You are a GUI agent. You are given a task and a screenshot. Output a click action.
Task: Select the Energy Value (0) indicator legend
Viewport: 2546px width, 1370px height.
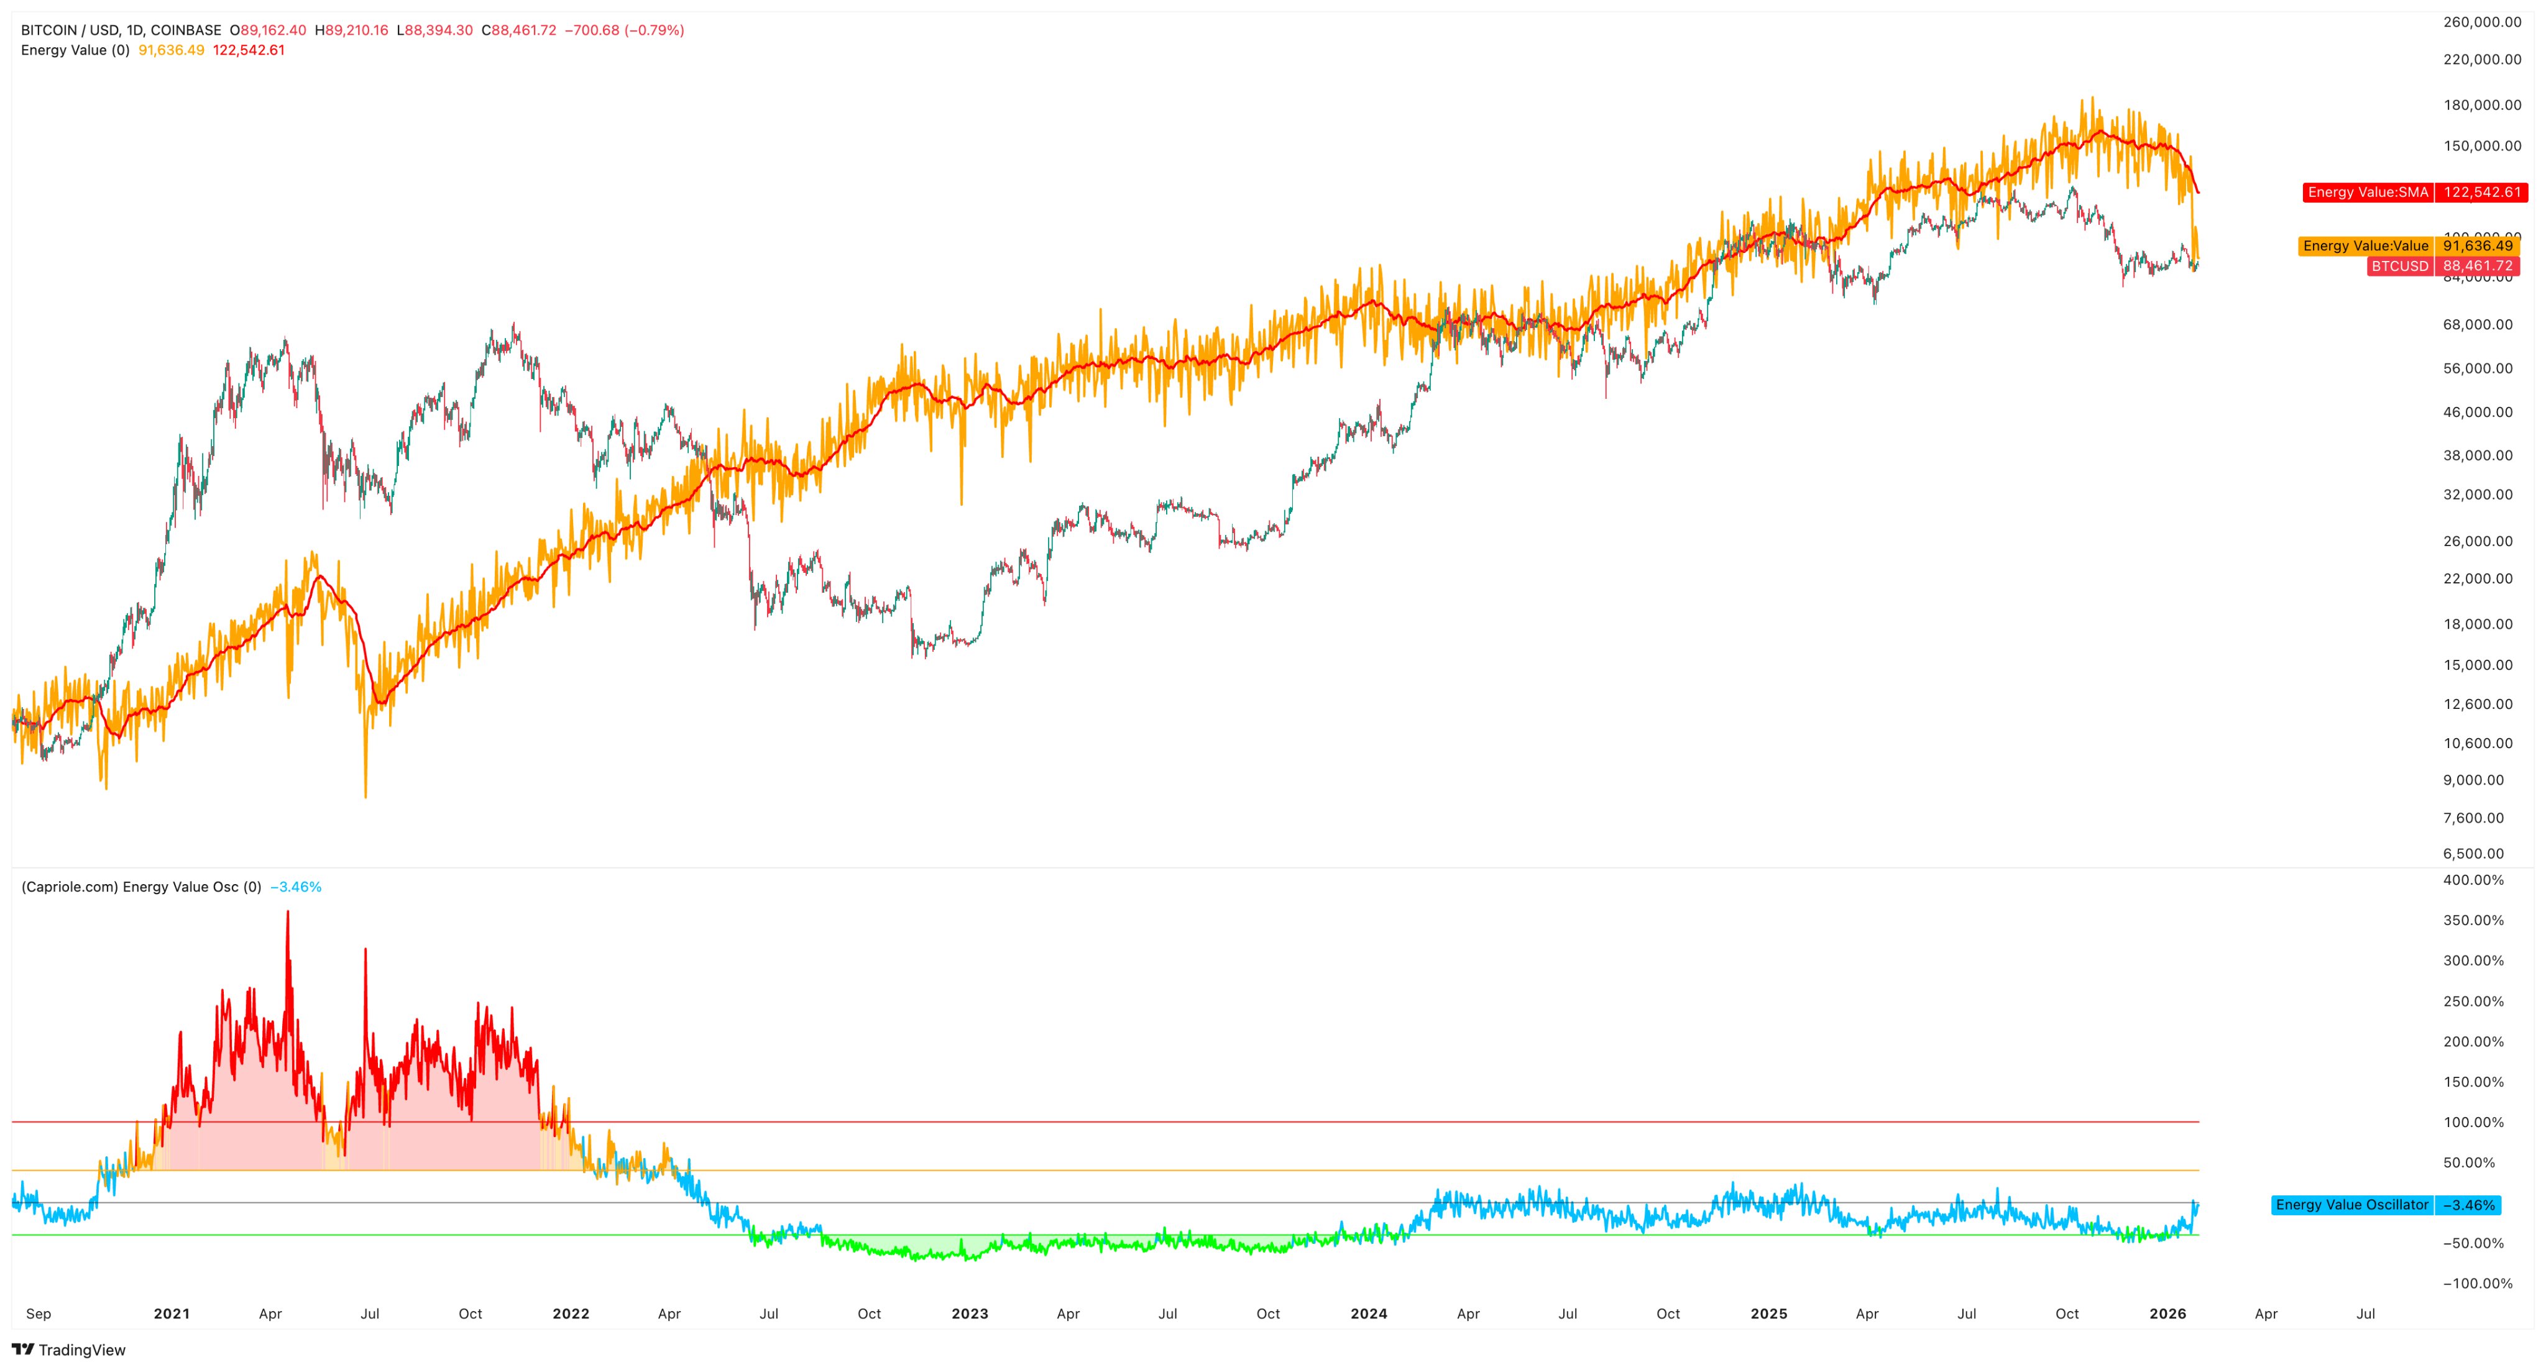(x=75, y=50)
